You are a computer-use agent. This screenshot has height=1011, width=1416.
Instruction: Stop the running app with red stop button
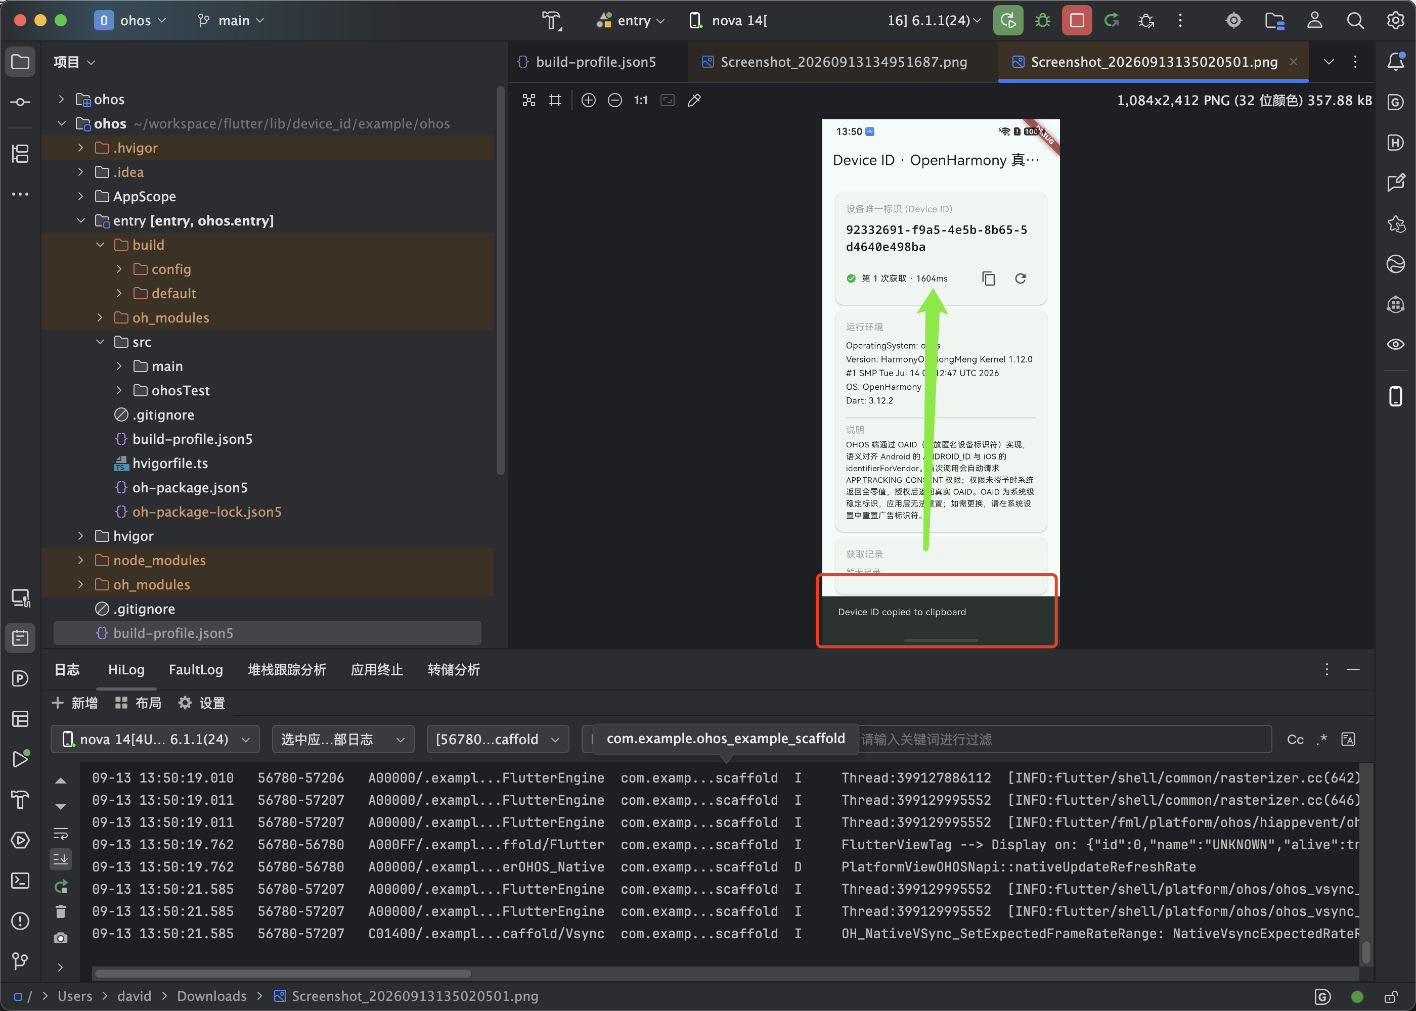coord(1077,21)
